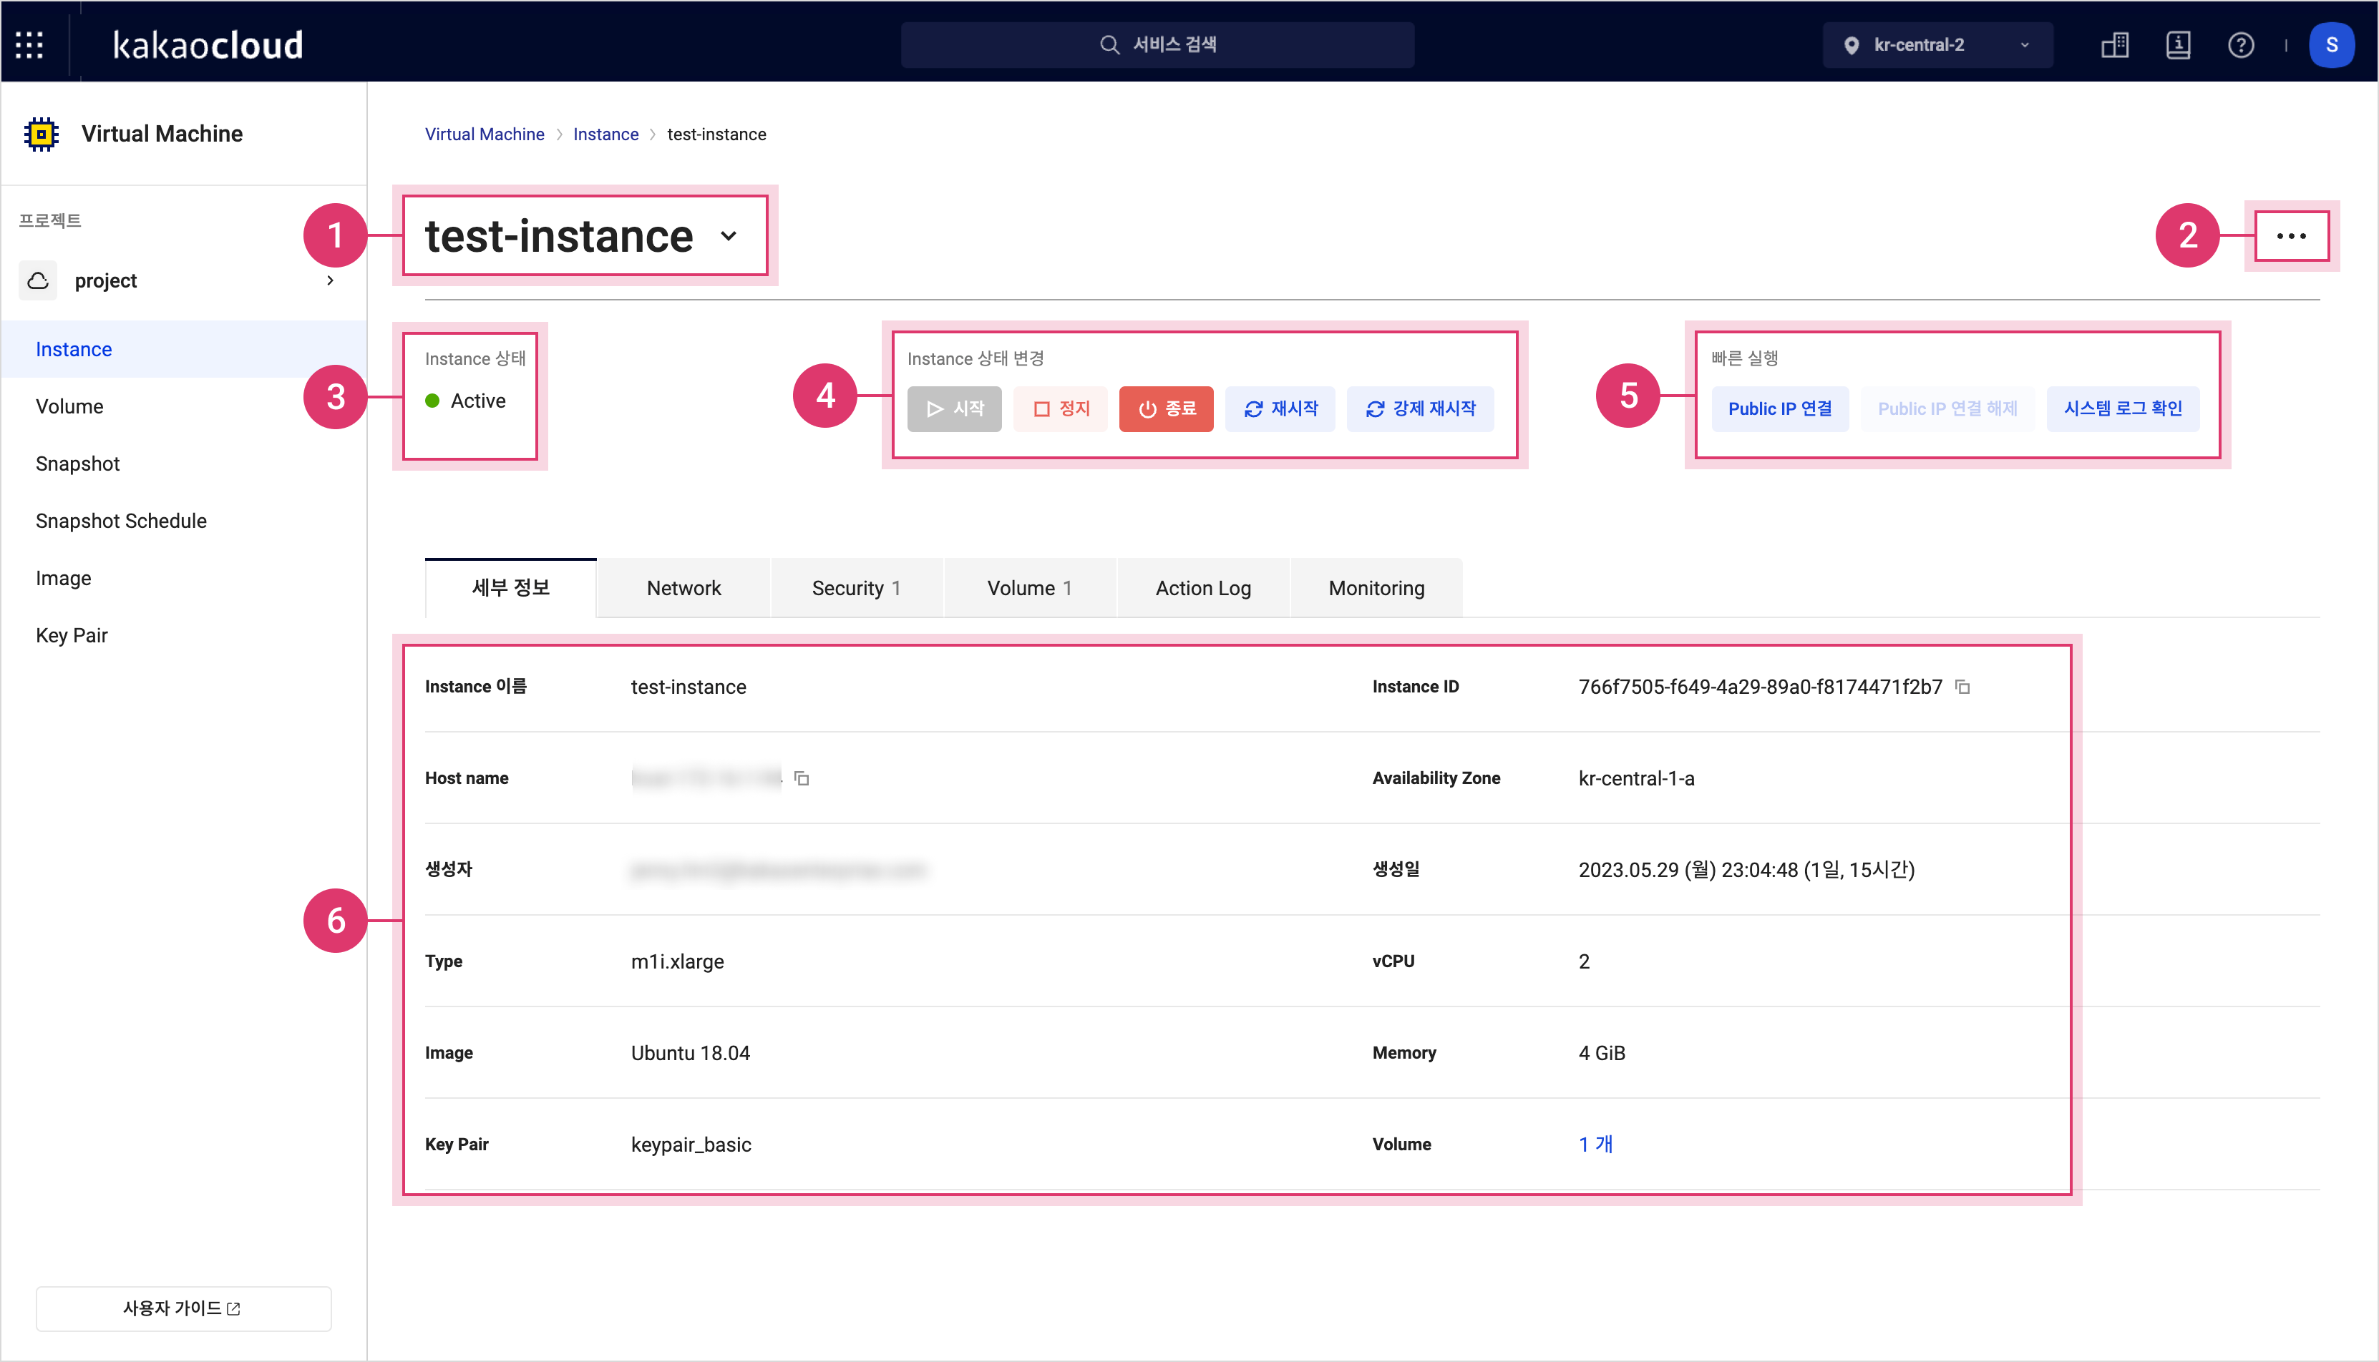The height and width of the screenshot is (1362, 2379).
Task: Copy the Instance ID with copy icon
Action: [1962, 687]
